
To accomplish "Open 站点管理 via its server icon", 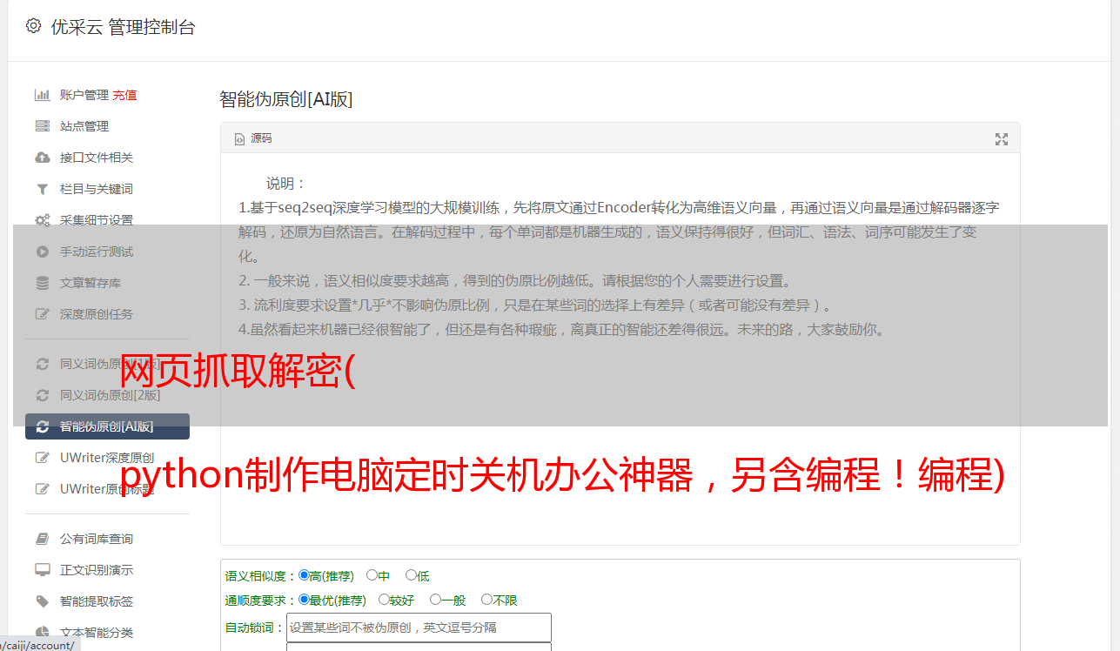I will click(42, 126).
